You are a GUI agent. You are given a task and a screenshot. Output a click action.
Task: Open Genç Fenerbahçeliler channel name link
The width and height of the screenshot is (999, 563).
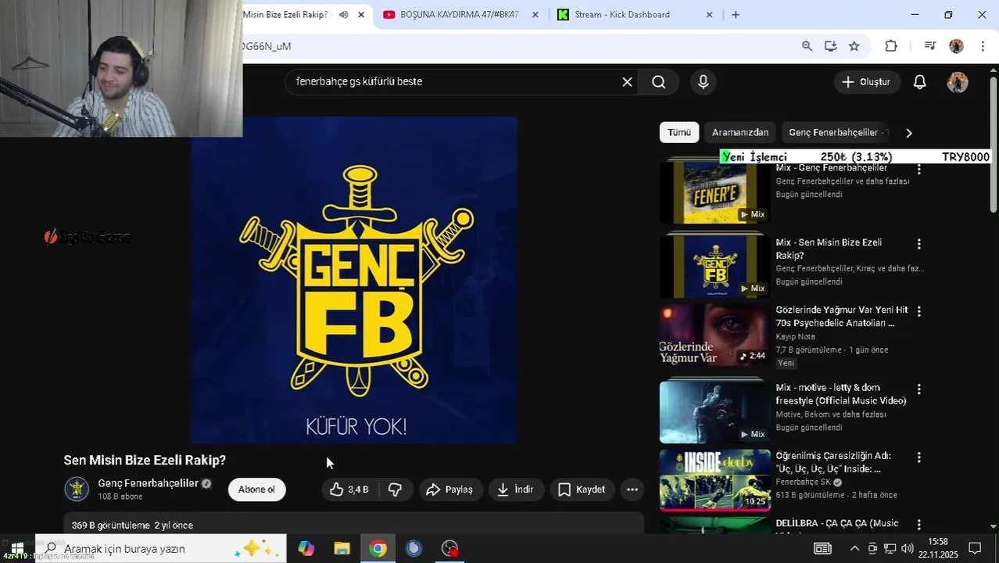pos(148,483)
